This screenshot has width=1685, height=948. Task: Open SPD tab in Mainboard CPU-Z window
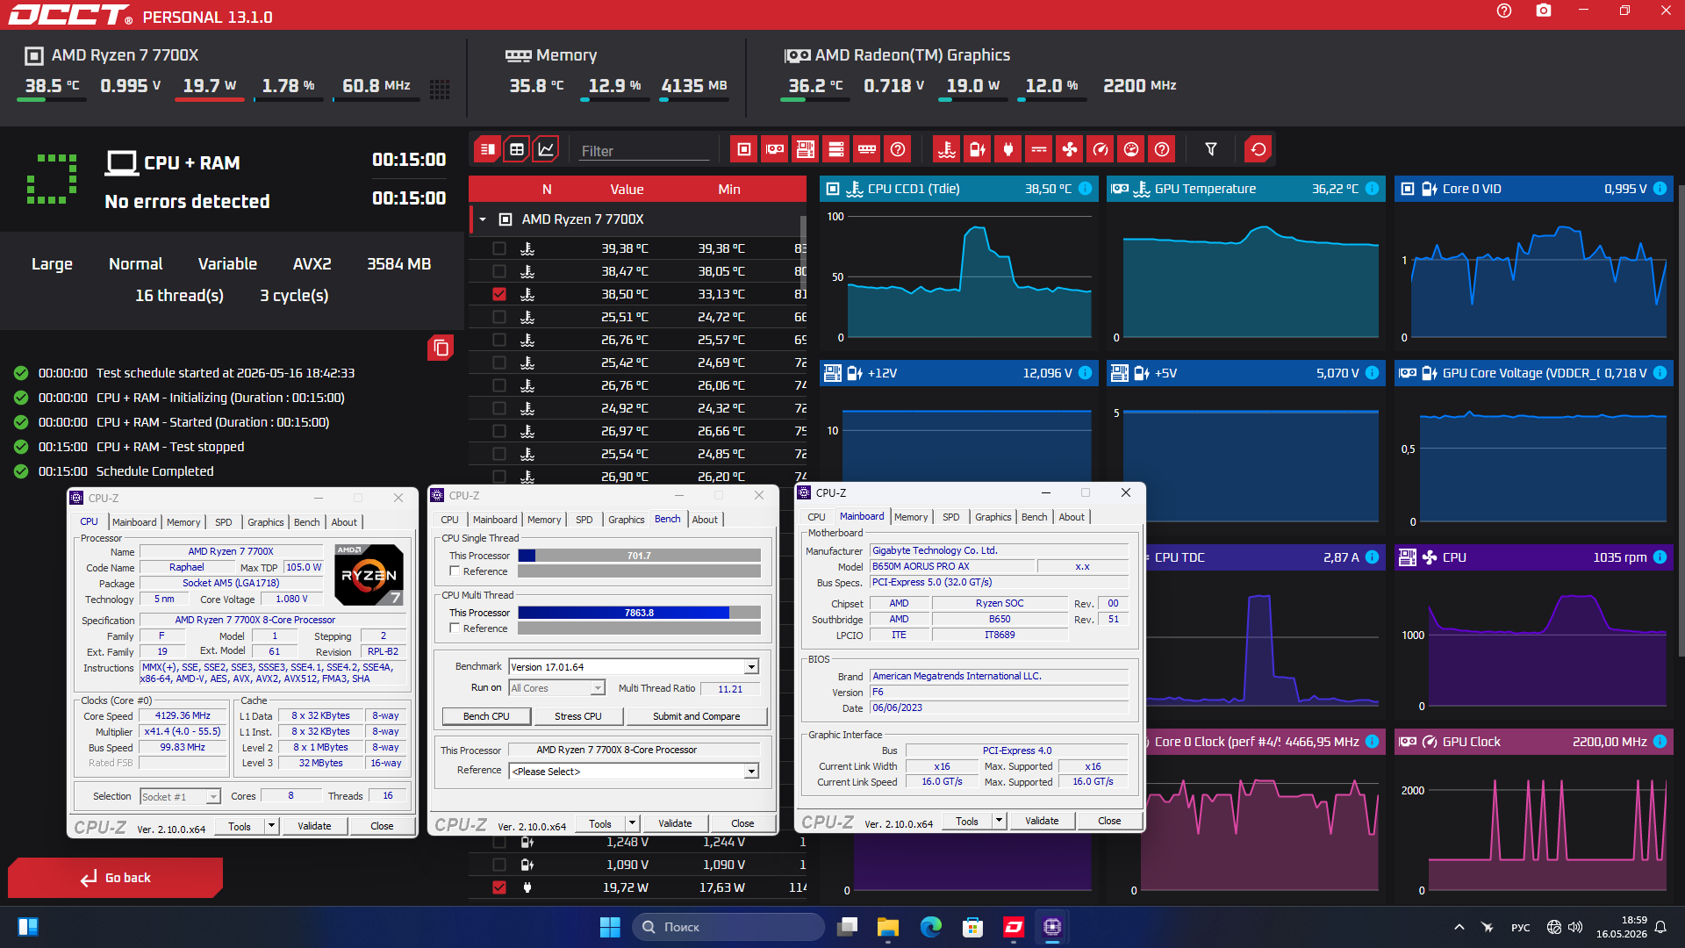point(951,517)
